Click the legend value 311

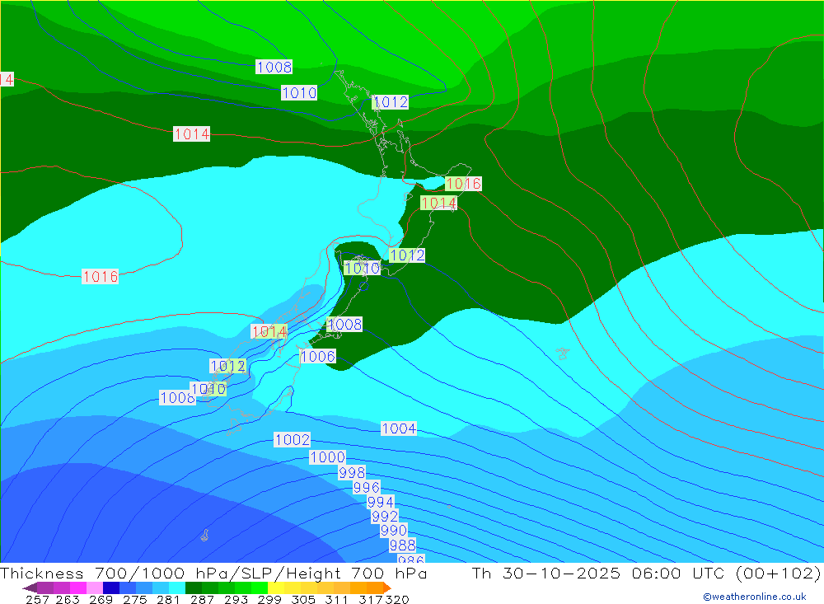[x=336, y=599]
